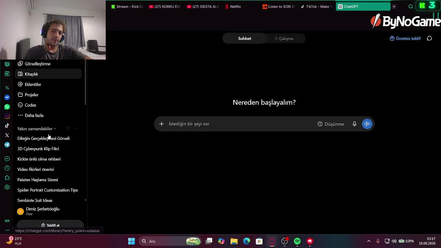Open Kitaplık in the sidebar

click(48, 74)
